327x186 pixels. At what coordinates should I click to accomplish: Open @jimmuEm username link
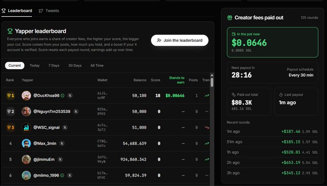(x=44, y=159)
